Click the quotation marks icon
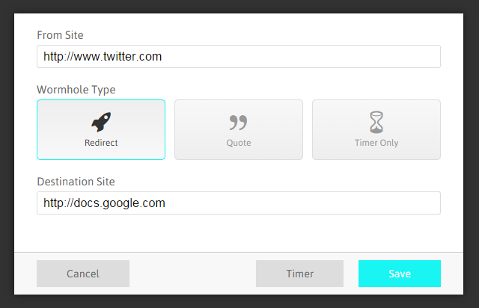 click(x=238, y=123)
